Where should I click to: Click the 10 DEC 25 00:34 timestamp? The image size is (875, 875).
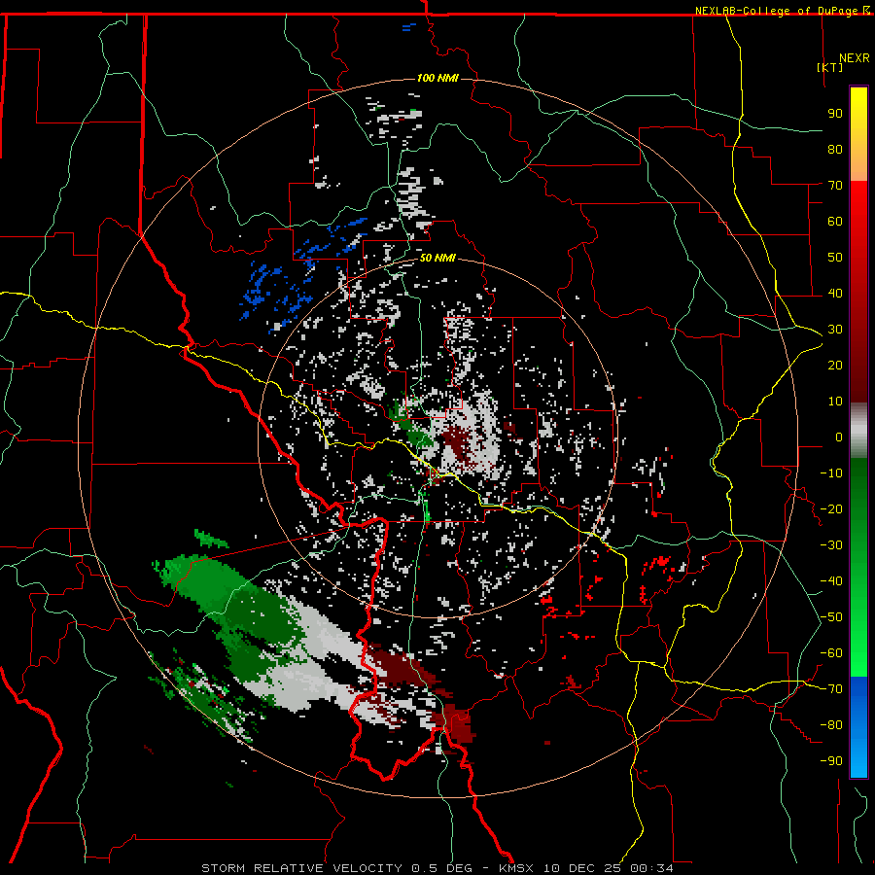point(607,868)
